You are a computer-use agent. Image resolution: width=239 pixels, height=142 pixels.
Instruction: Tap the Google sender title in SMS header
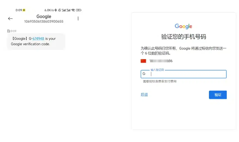(x=44, y=16)
